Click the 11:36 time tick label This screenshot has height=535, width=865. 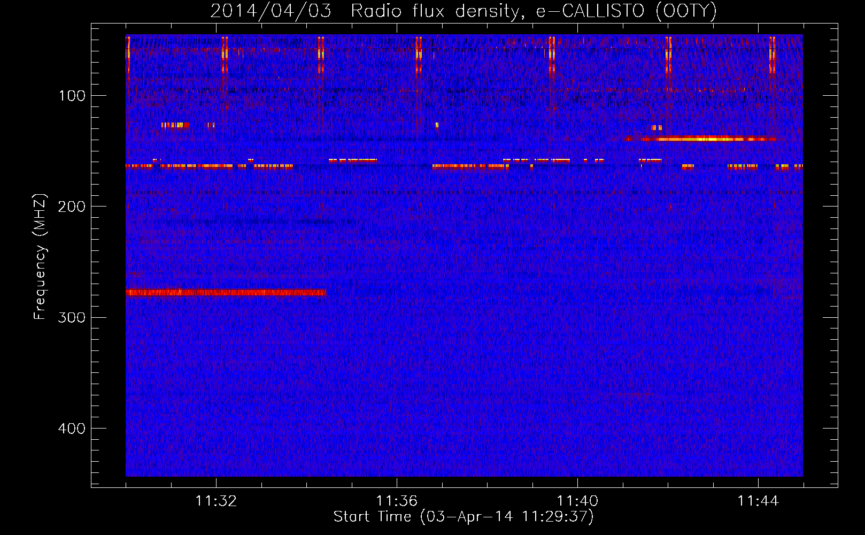(397, 501)
